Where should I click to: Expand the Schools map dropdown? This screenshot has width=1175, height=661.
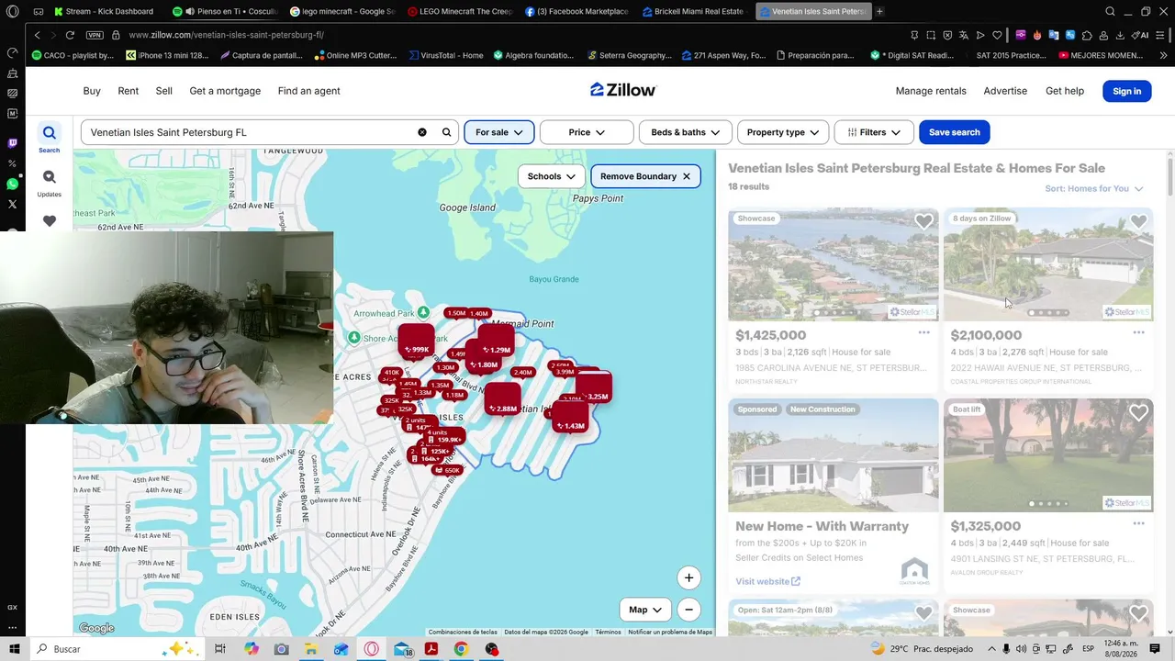pos(551,176)
